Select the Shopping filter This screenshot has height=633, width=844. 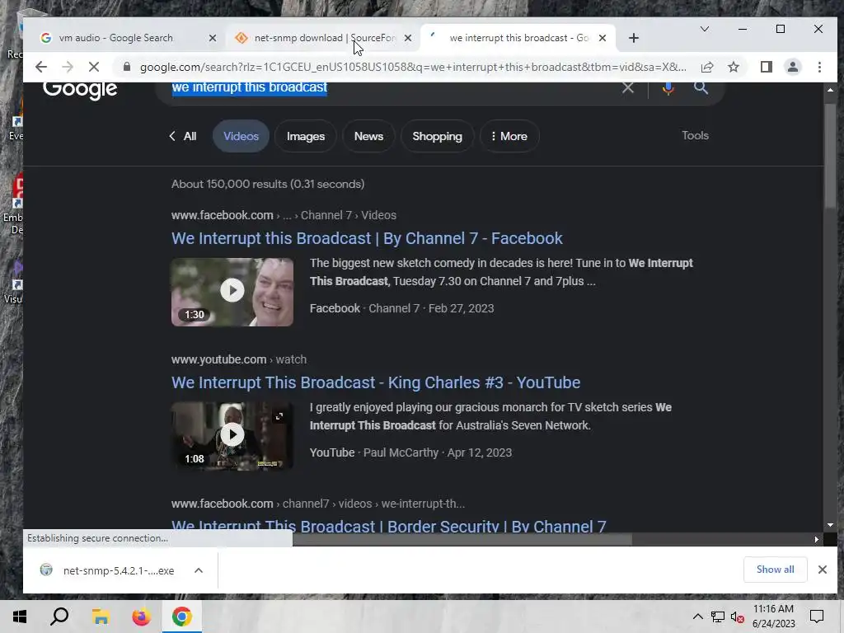437,136
